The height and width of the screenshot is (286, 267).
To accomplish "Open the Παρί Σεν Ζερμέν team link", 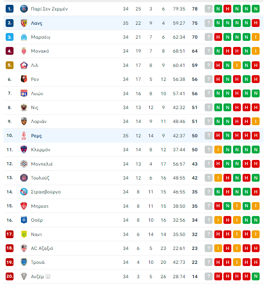I will click(49, 9).
